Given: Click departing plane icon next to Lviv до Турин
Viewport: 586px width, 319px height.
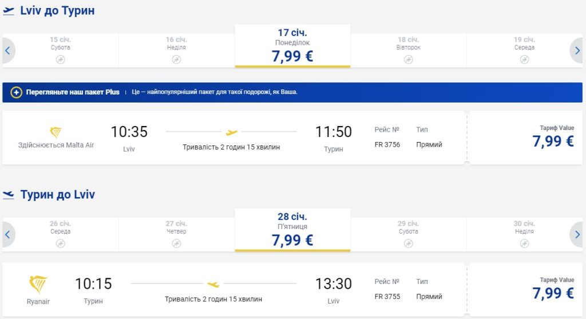Looking at the screenshot, I should click(x=9, y=11).
